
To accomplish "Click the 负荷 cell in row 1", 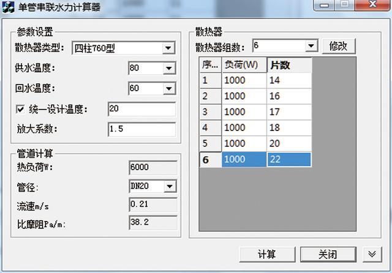I will point(244,80).
